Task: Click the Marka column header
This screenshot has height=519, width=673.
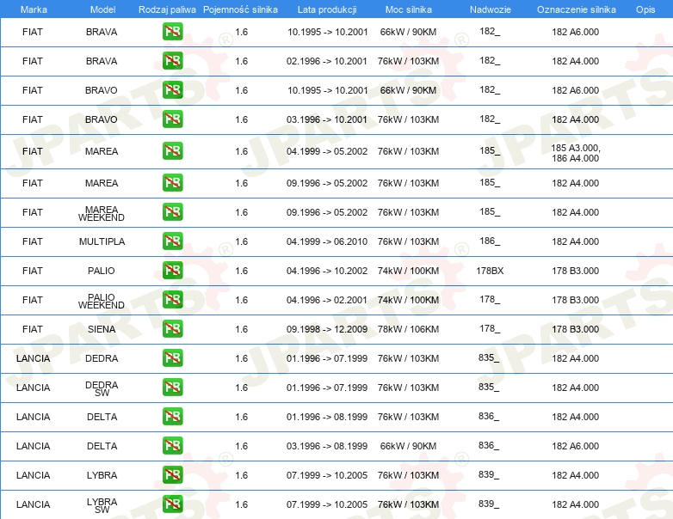Action: 34,9
